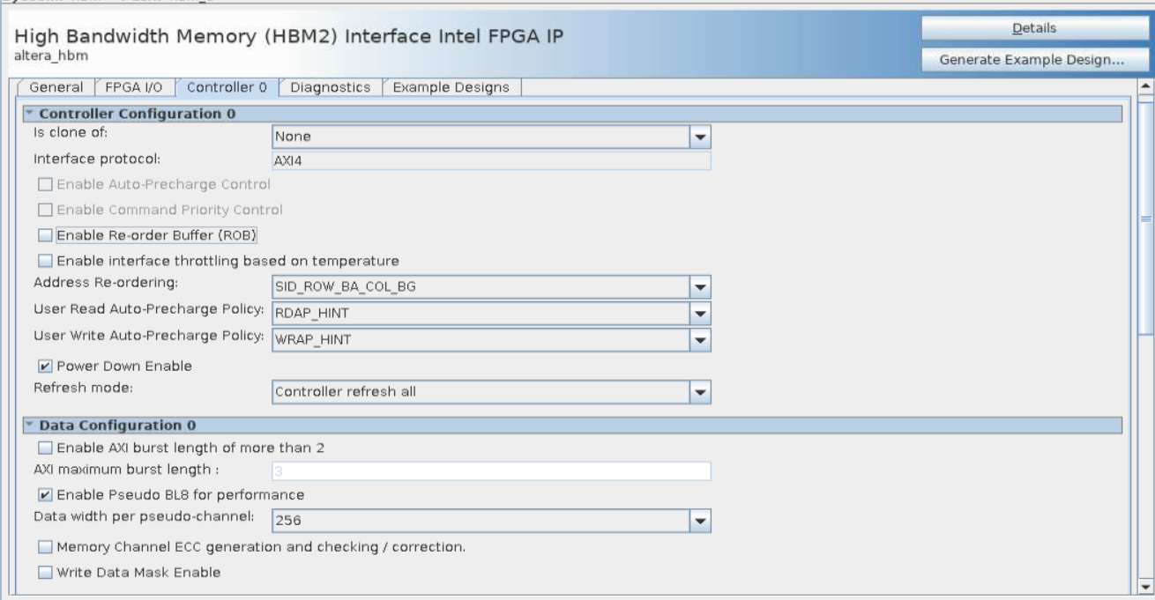Enable Memory Channel ECC generation checkbox
Viewport: 1155px width, 600px height.
tap(46, 547)
